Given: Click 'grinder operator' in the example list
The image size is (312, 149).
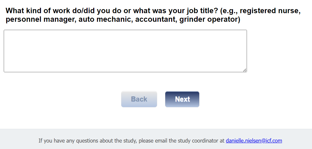Looking at the screenshot, I should (209, 20).
